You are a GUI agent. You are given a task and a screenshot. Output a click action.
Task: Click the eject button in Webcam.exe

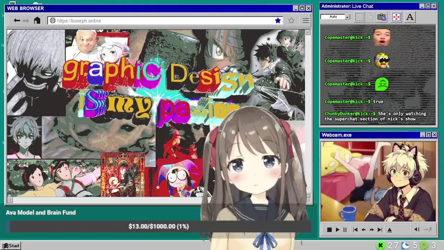pos(390,230)
